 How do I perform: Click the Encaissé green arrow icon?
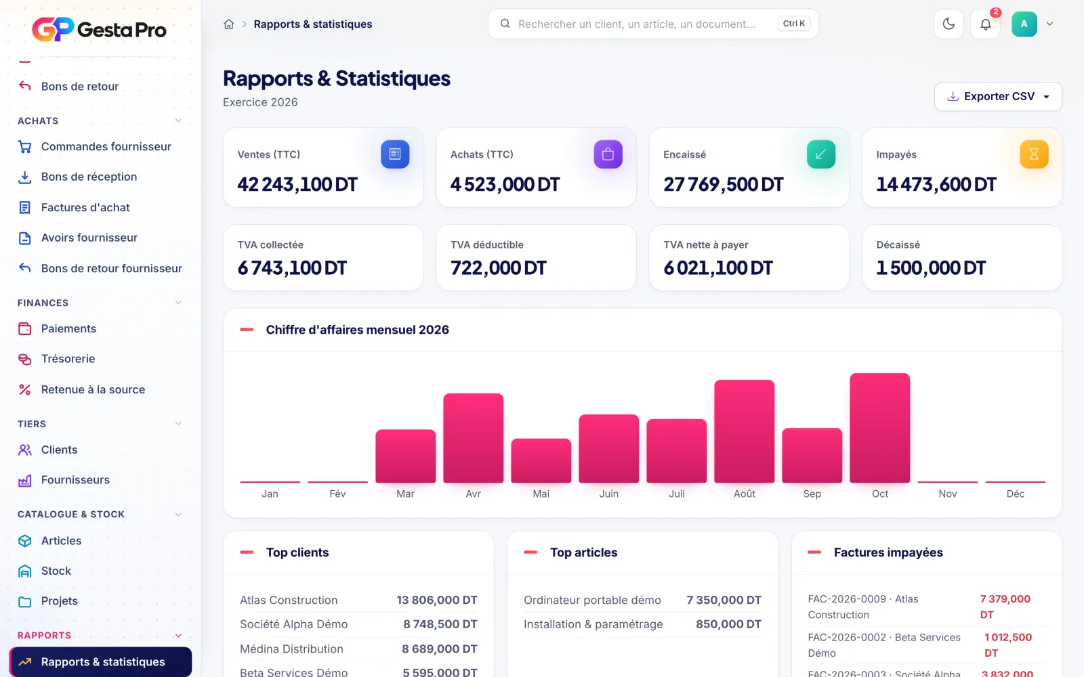click(821, 154)
